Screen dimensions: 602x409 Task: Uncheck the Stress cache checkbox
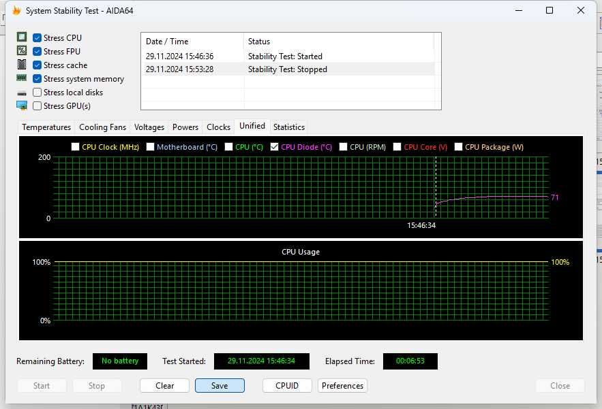tap(37, 65)
